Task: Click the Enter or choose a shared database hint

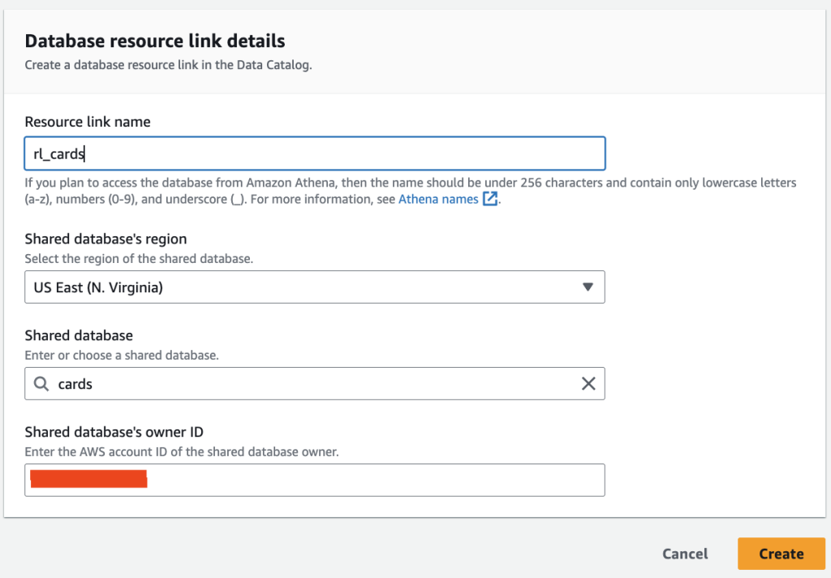Action: coord(122,355)
